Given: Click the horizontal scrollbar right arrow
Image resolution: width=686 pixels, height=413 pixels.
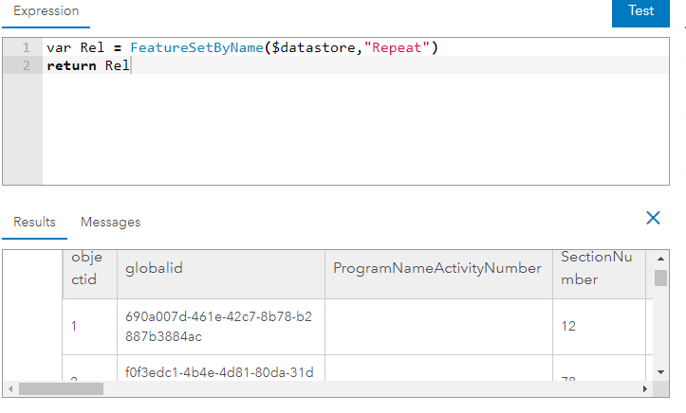Looking at the screenshot, I should (x=645, y=388).
